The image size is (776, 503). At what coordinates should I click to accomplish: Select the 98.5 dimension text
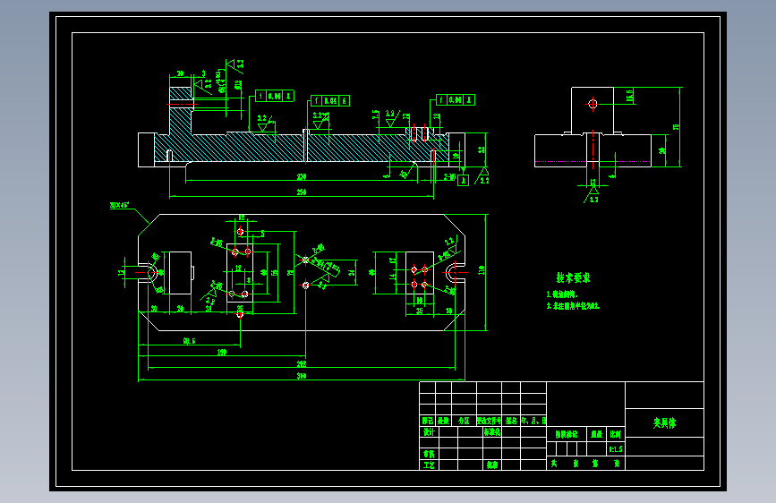tap(189, 341)
